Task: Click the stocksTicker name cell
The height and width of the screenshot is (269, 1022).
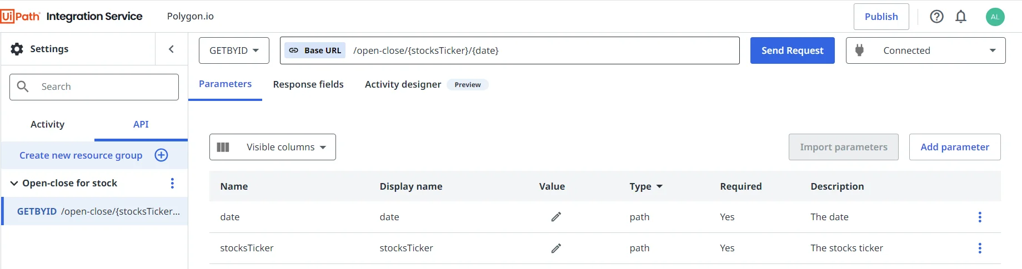Action: (247, 248)
